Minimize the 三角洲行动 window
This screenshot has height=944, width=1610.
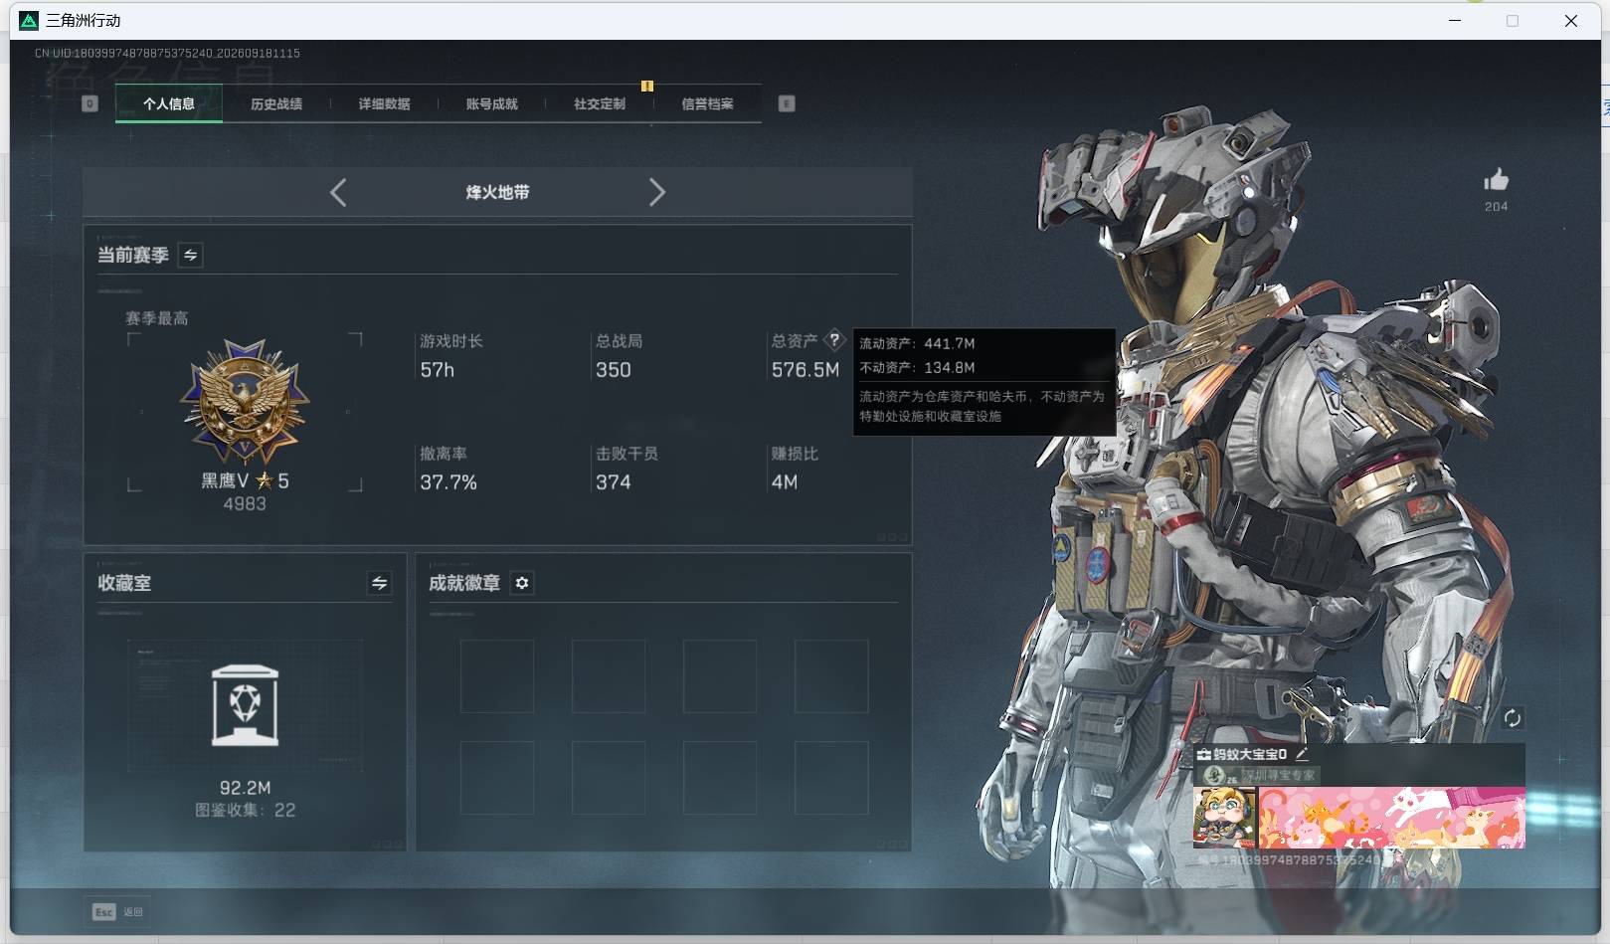(1455, 21)
